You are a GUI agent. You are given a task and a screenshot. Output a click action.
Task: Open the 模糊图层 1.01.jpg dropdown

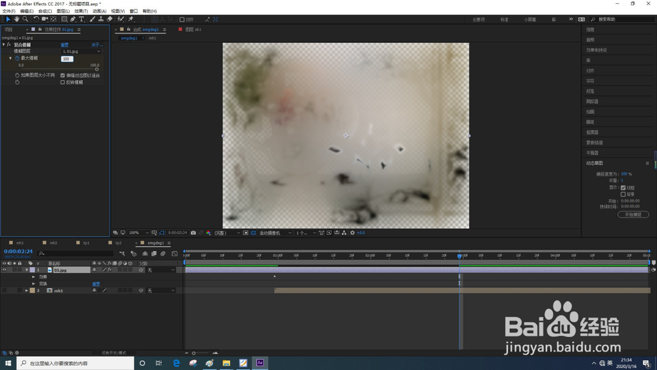[81, 51]
